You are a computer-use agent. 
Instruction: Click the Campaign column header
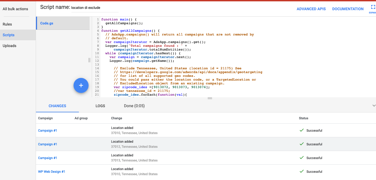click(x=45, y=118)
